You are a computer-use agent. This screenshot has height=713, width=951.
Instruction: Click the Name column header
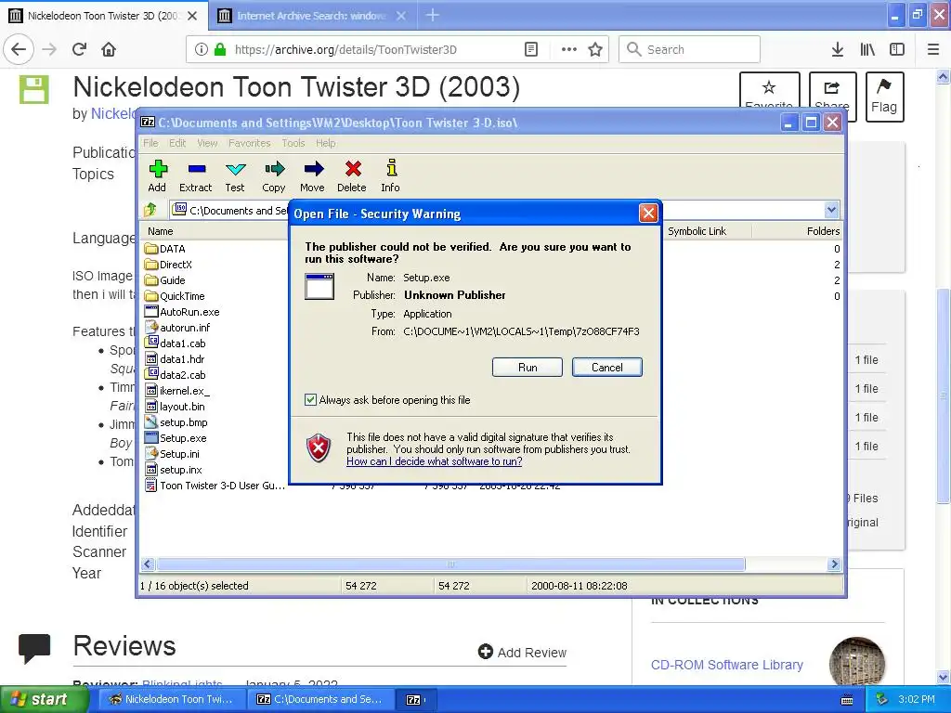[x=160, y=231]
